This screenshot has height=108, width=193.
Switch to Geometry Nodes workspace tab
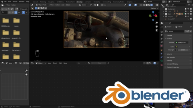click(119, 2)
